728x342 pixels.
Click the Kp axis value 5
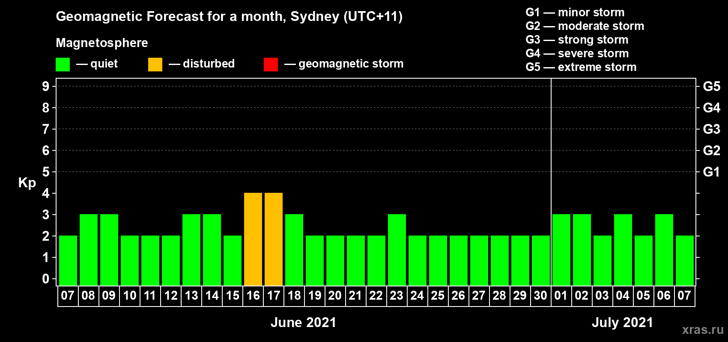[46, 172]
